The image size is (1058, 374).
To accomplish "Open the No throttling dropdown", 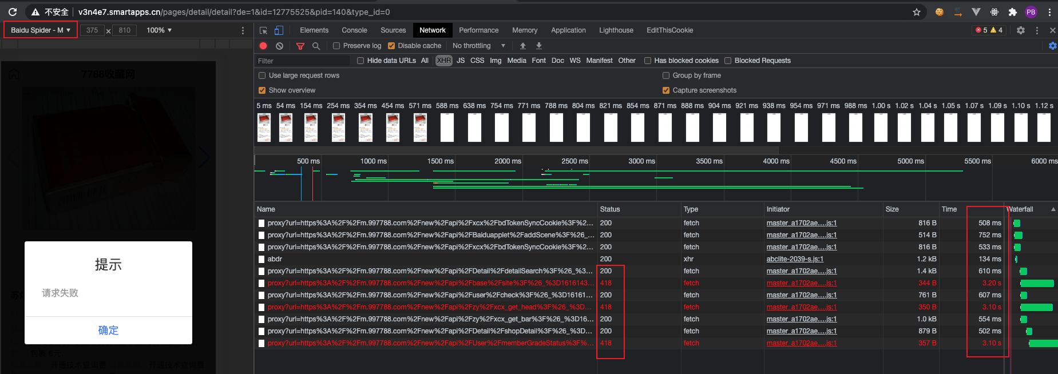I will point(479,46).
